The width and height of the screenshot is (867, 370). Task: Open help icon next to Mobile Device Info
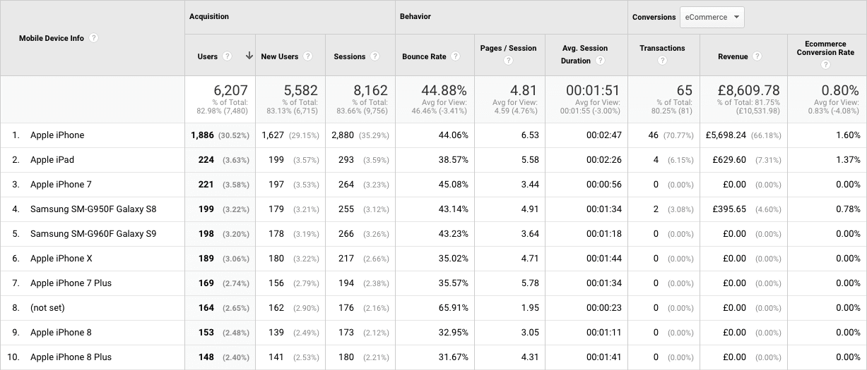point(94,38)
